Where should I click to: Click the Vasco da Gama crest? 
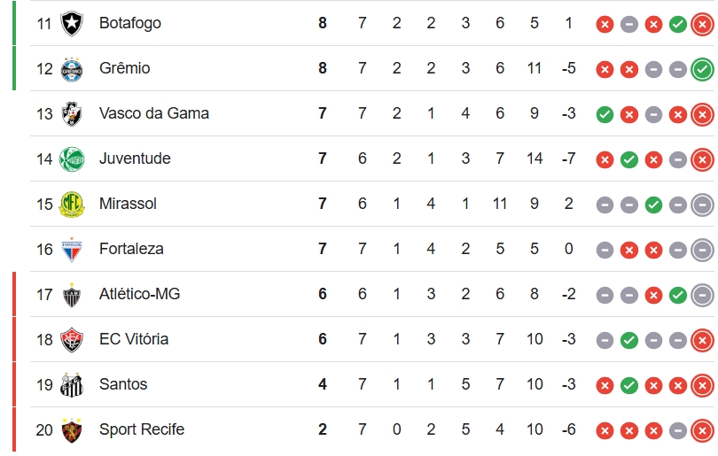click(72, 114)
